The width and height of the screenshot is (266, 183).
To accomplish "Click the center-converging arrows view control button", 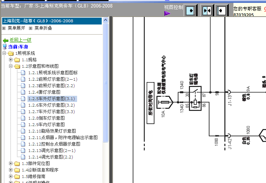I will click(x=207, y=11).
